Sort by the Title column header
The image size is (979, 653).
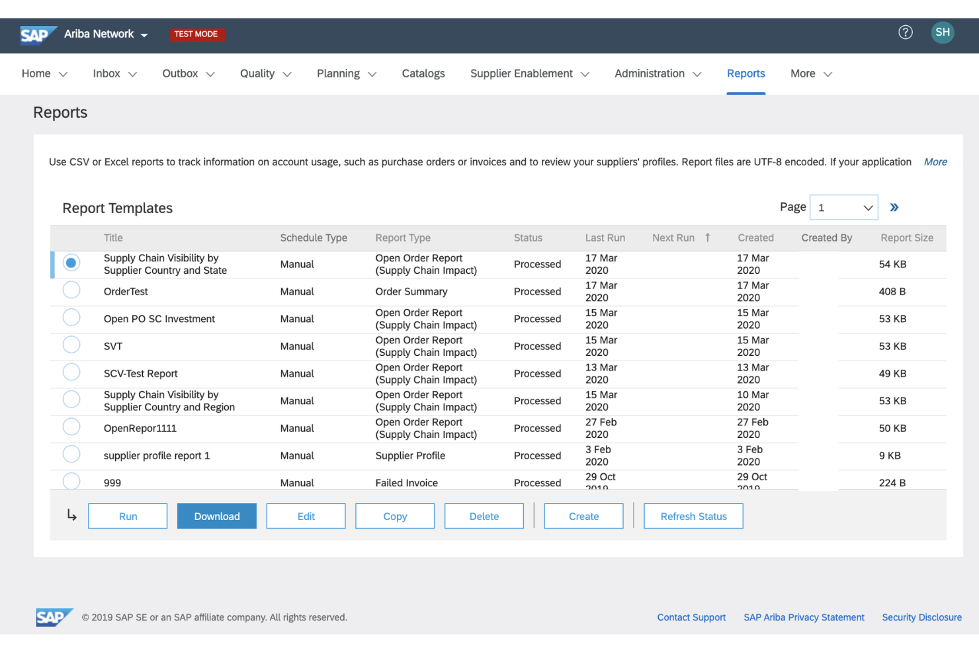(113, 238)
